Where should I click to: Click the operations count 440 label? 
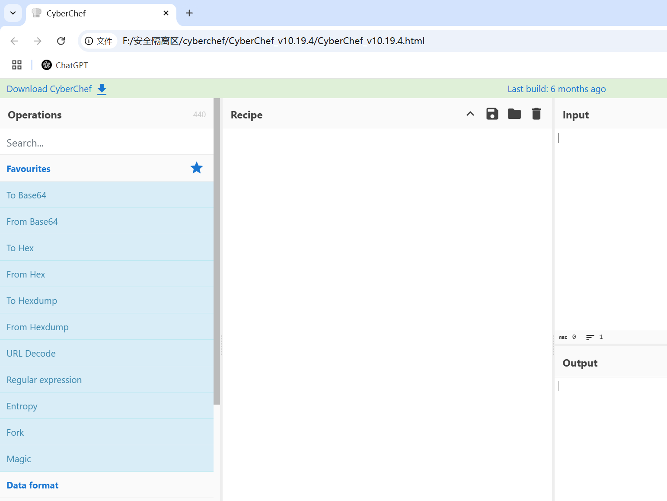(x=199, y=115)
